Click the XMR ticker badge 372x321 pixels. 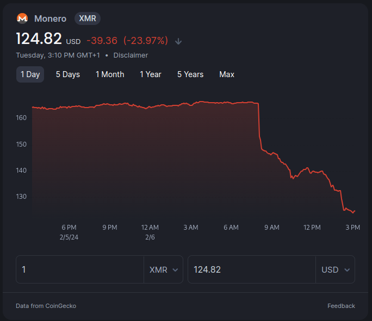(x=88, y=18)
